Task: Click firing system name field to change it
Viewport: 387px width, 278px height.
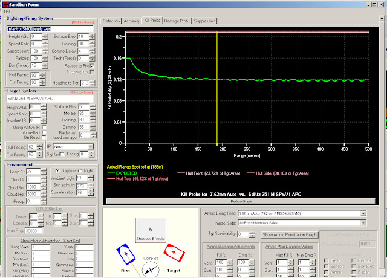Action: pyautogui.click(x=50, y=29)
